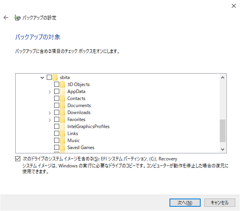Click the Contacts folder icon
This screenshot has height=211, width=240.
tap(62, 98)
